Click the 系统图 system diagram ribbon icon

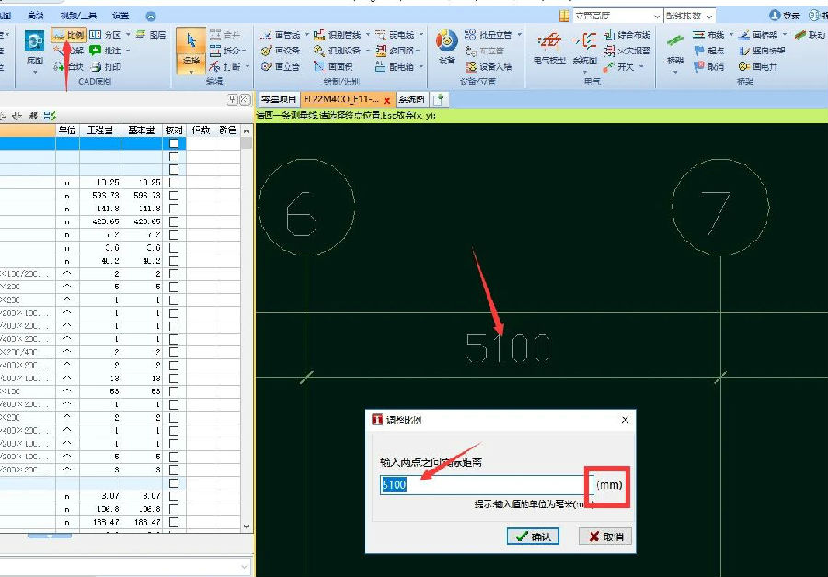click(584, 48)
